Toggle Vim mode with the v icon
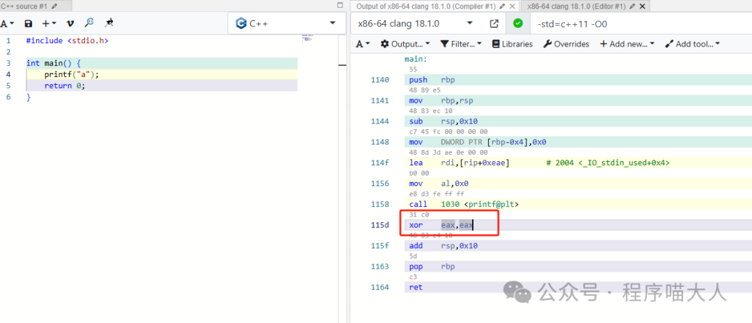 click(69, 24)
